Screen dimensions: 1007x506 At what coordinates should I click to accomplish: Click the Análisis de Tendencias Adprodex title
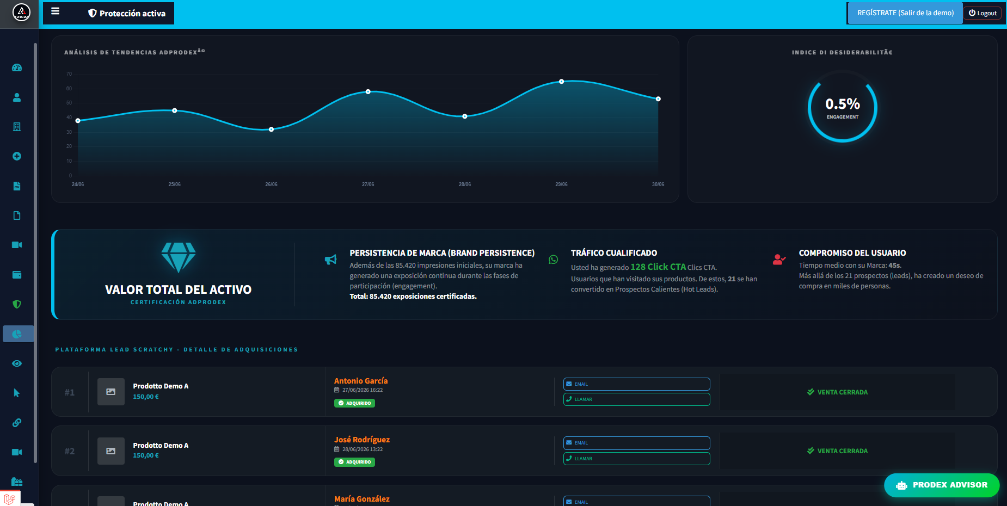coord(134,52)
